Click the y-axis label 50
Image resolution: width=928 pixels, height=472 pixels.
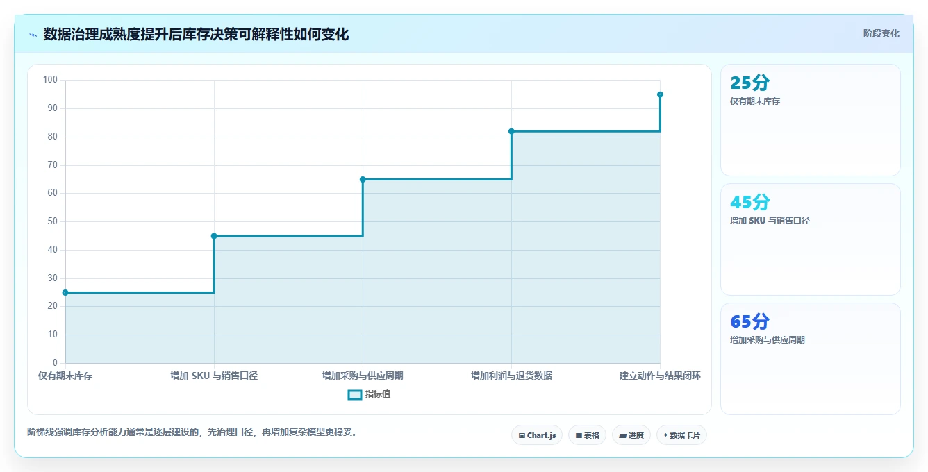(x=53, y=221)
